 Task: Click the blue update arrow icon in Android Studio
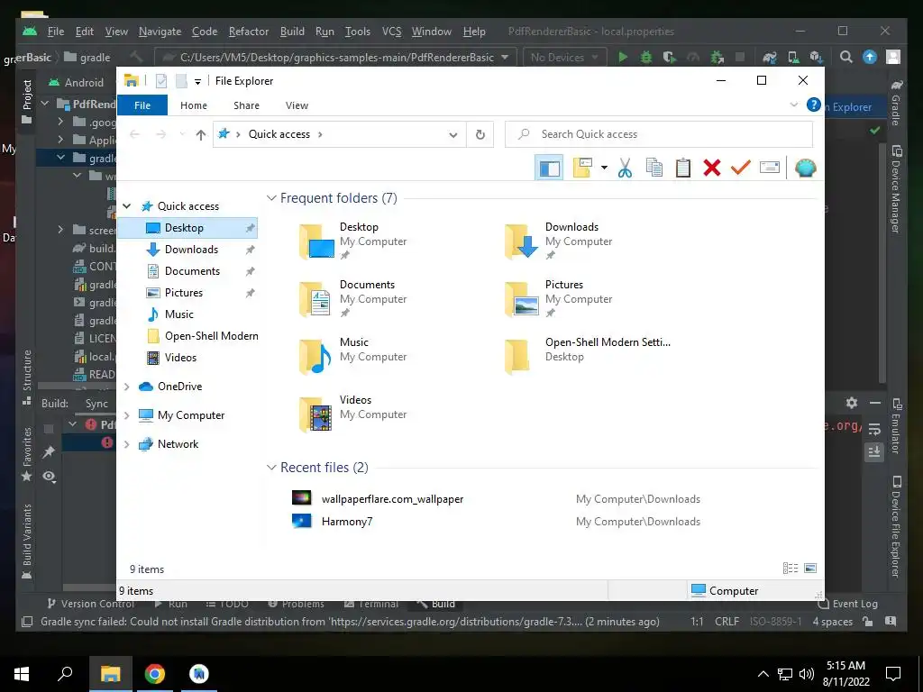(x=870, y=57)
